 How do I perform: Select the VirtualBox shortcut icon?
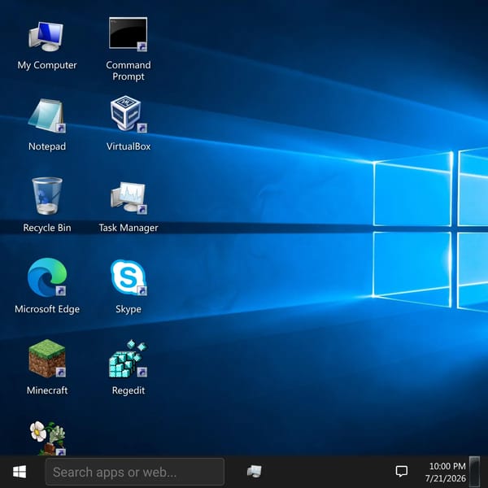(129, 114)
